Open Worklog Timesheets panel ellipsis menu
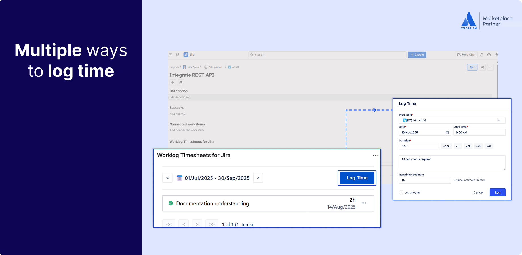 point(376,155)
